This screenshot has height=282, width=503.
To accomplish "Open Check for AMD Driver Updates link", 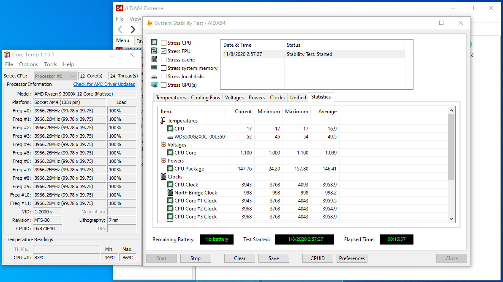I will [104, 84].
